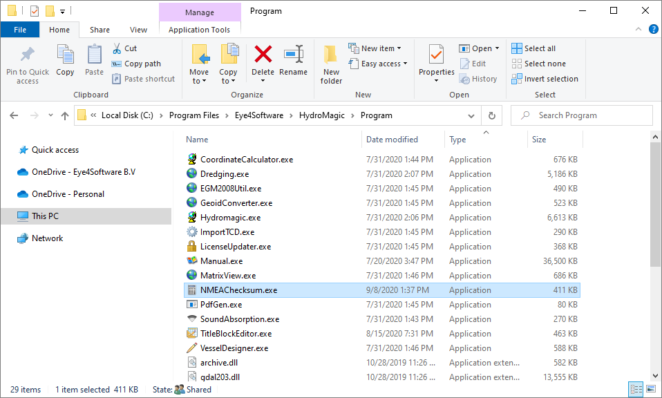The image size is (662, 398).
Task: Go back to previous folder
Action: click(14, 115)
